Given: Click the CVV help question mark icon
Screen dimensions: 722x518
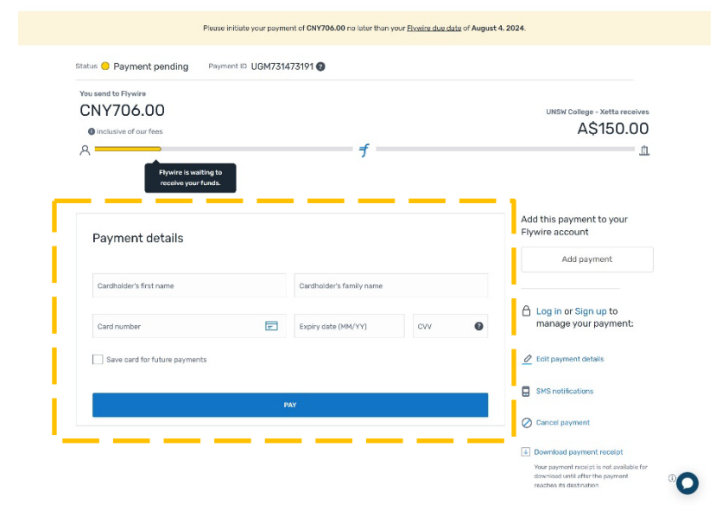Looking at the screenshot, I should pos(478,326).
